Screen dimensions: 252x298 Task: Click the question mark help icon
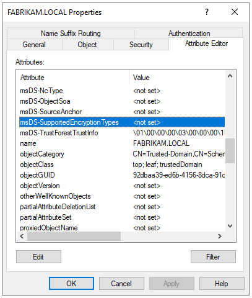(207, 12)
